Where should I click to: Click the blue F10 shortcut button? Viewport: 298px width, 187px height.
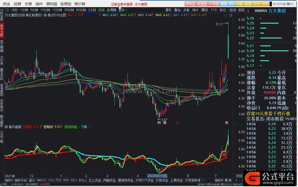(231, 4)
